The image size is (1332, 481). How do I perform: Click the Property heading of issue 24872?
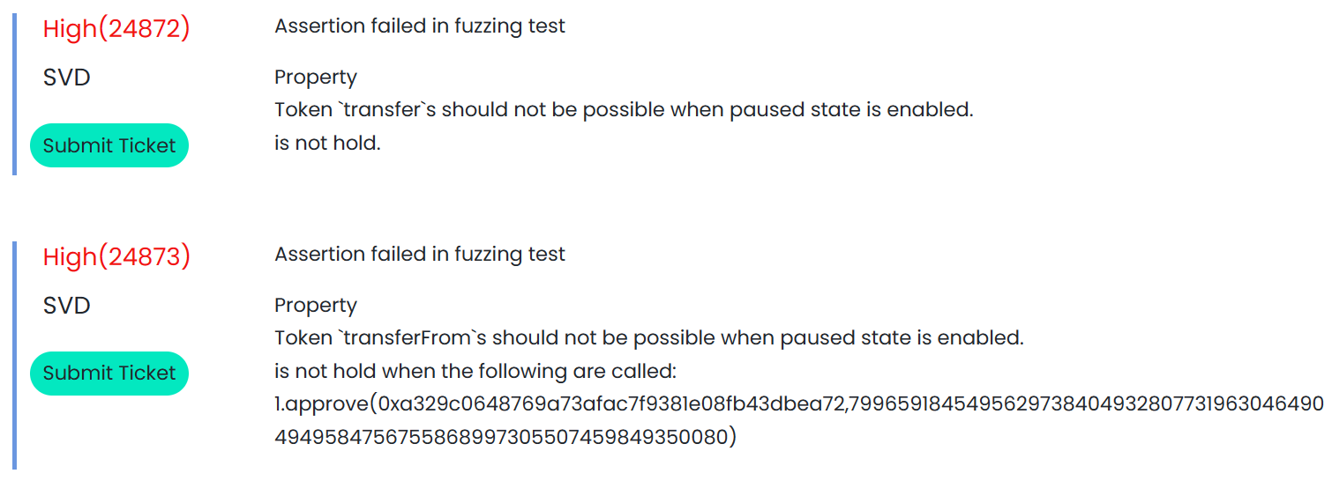(316, 78)
